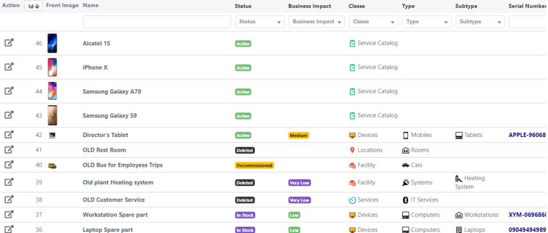The height and width of the screenshot is (233, 548).
Task: Click the Name filter text field
Action: (x=156, y=22)
